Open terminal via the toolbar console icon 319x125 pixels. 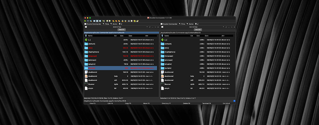click(88, 21)
